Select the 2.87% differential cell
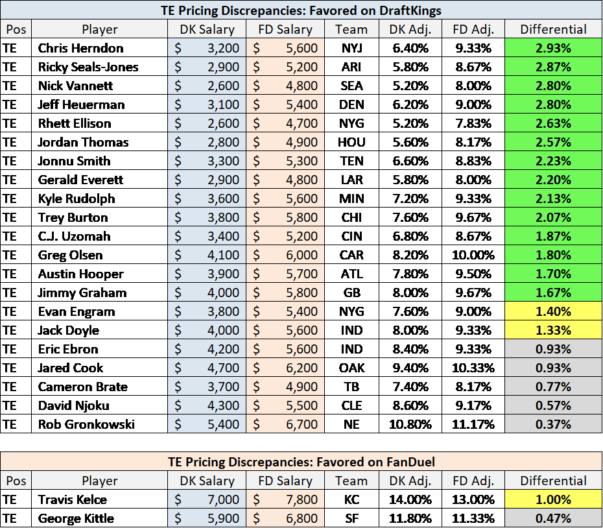The width and height of the screenshot is (603, 528). click(x=553, y=67)
